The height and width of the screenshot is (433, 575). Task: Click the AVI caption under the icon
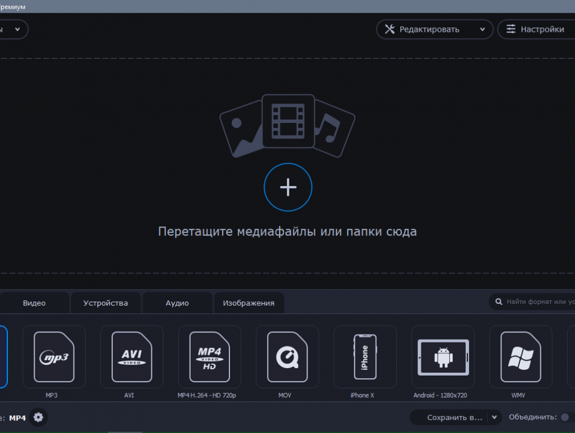129,395
